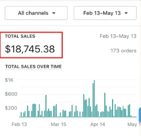Open the Feb 13–May 13 date range dropdown
Viewport: 141px width, 136px height.
[x=105, y=13]
